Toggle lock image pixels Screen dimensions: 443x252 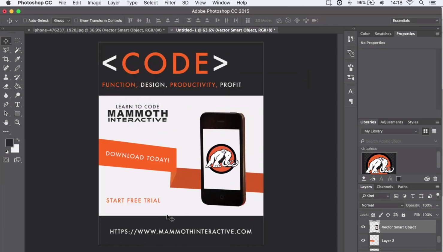point(381,215)
